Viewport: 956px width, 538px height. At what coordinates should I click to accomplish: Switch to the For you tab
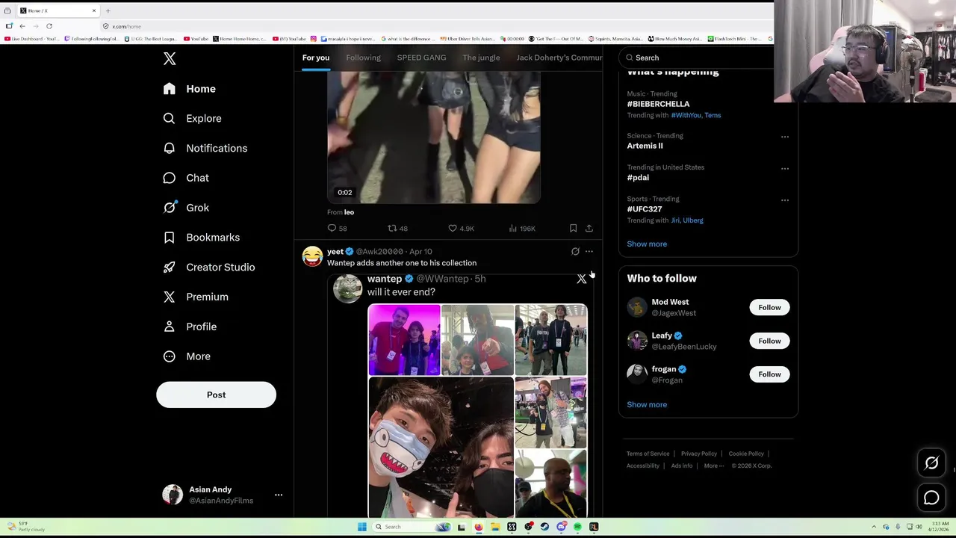click(315, 58)
